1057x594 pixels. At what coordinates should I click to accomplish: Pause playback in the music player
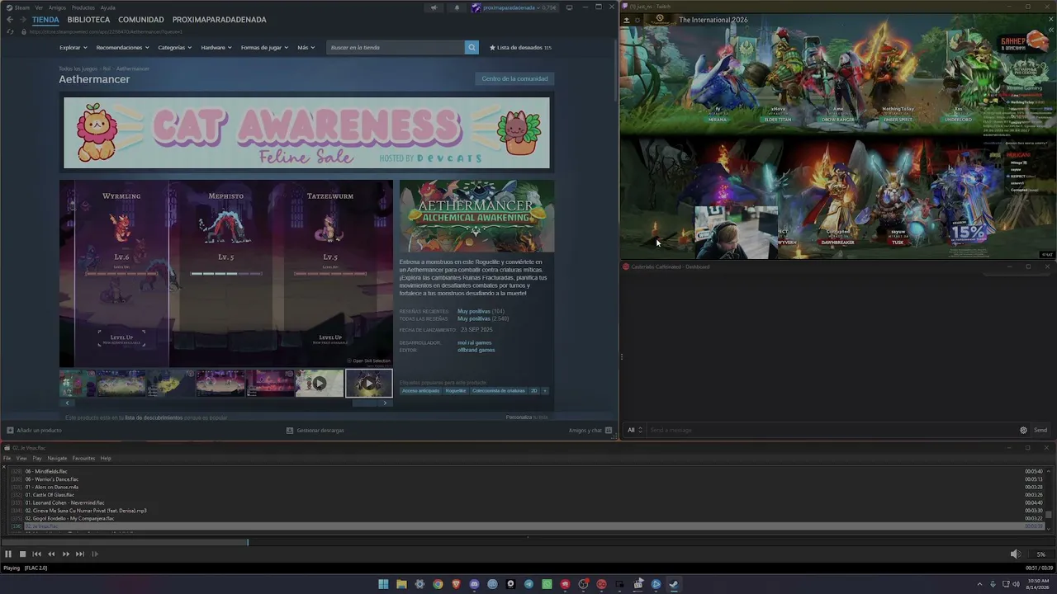[x=8, y=554]
